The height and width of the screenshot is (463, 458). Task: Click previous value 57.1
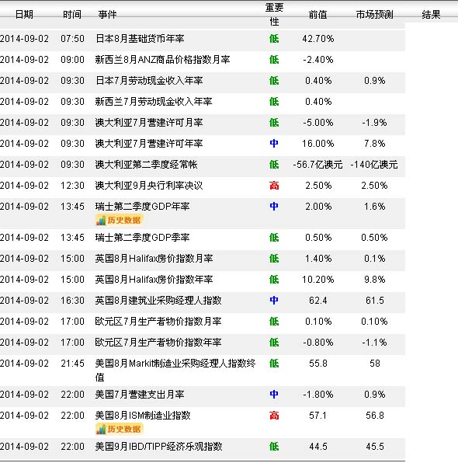click(x=317, y=416)
